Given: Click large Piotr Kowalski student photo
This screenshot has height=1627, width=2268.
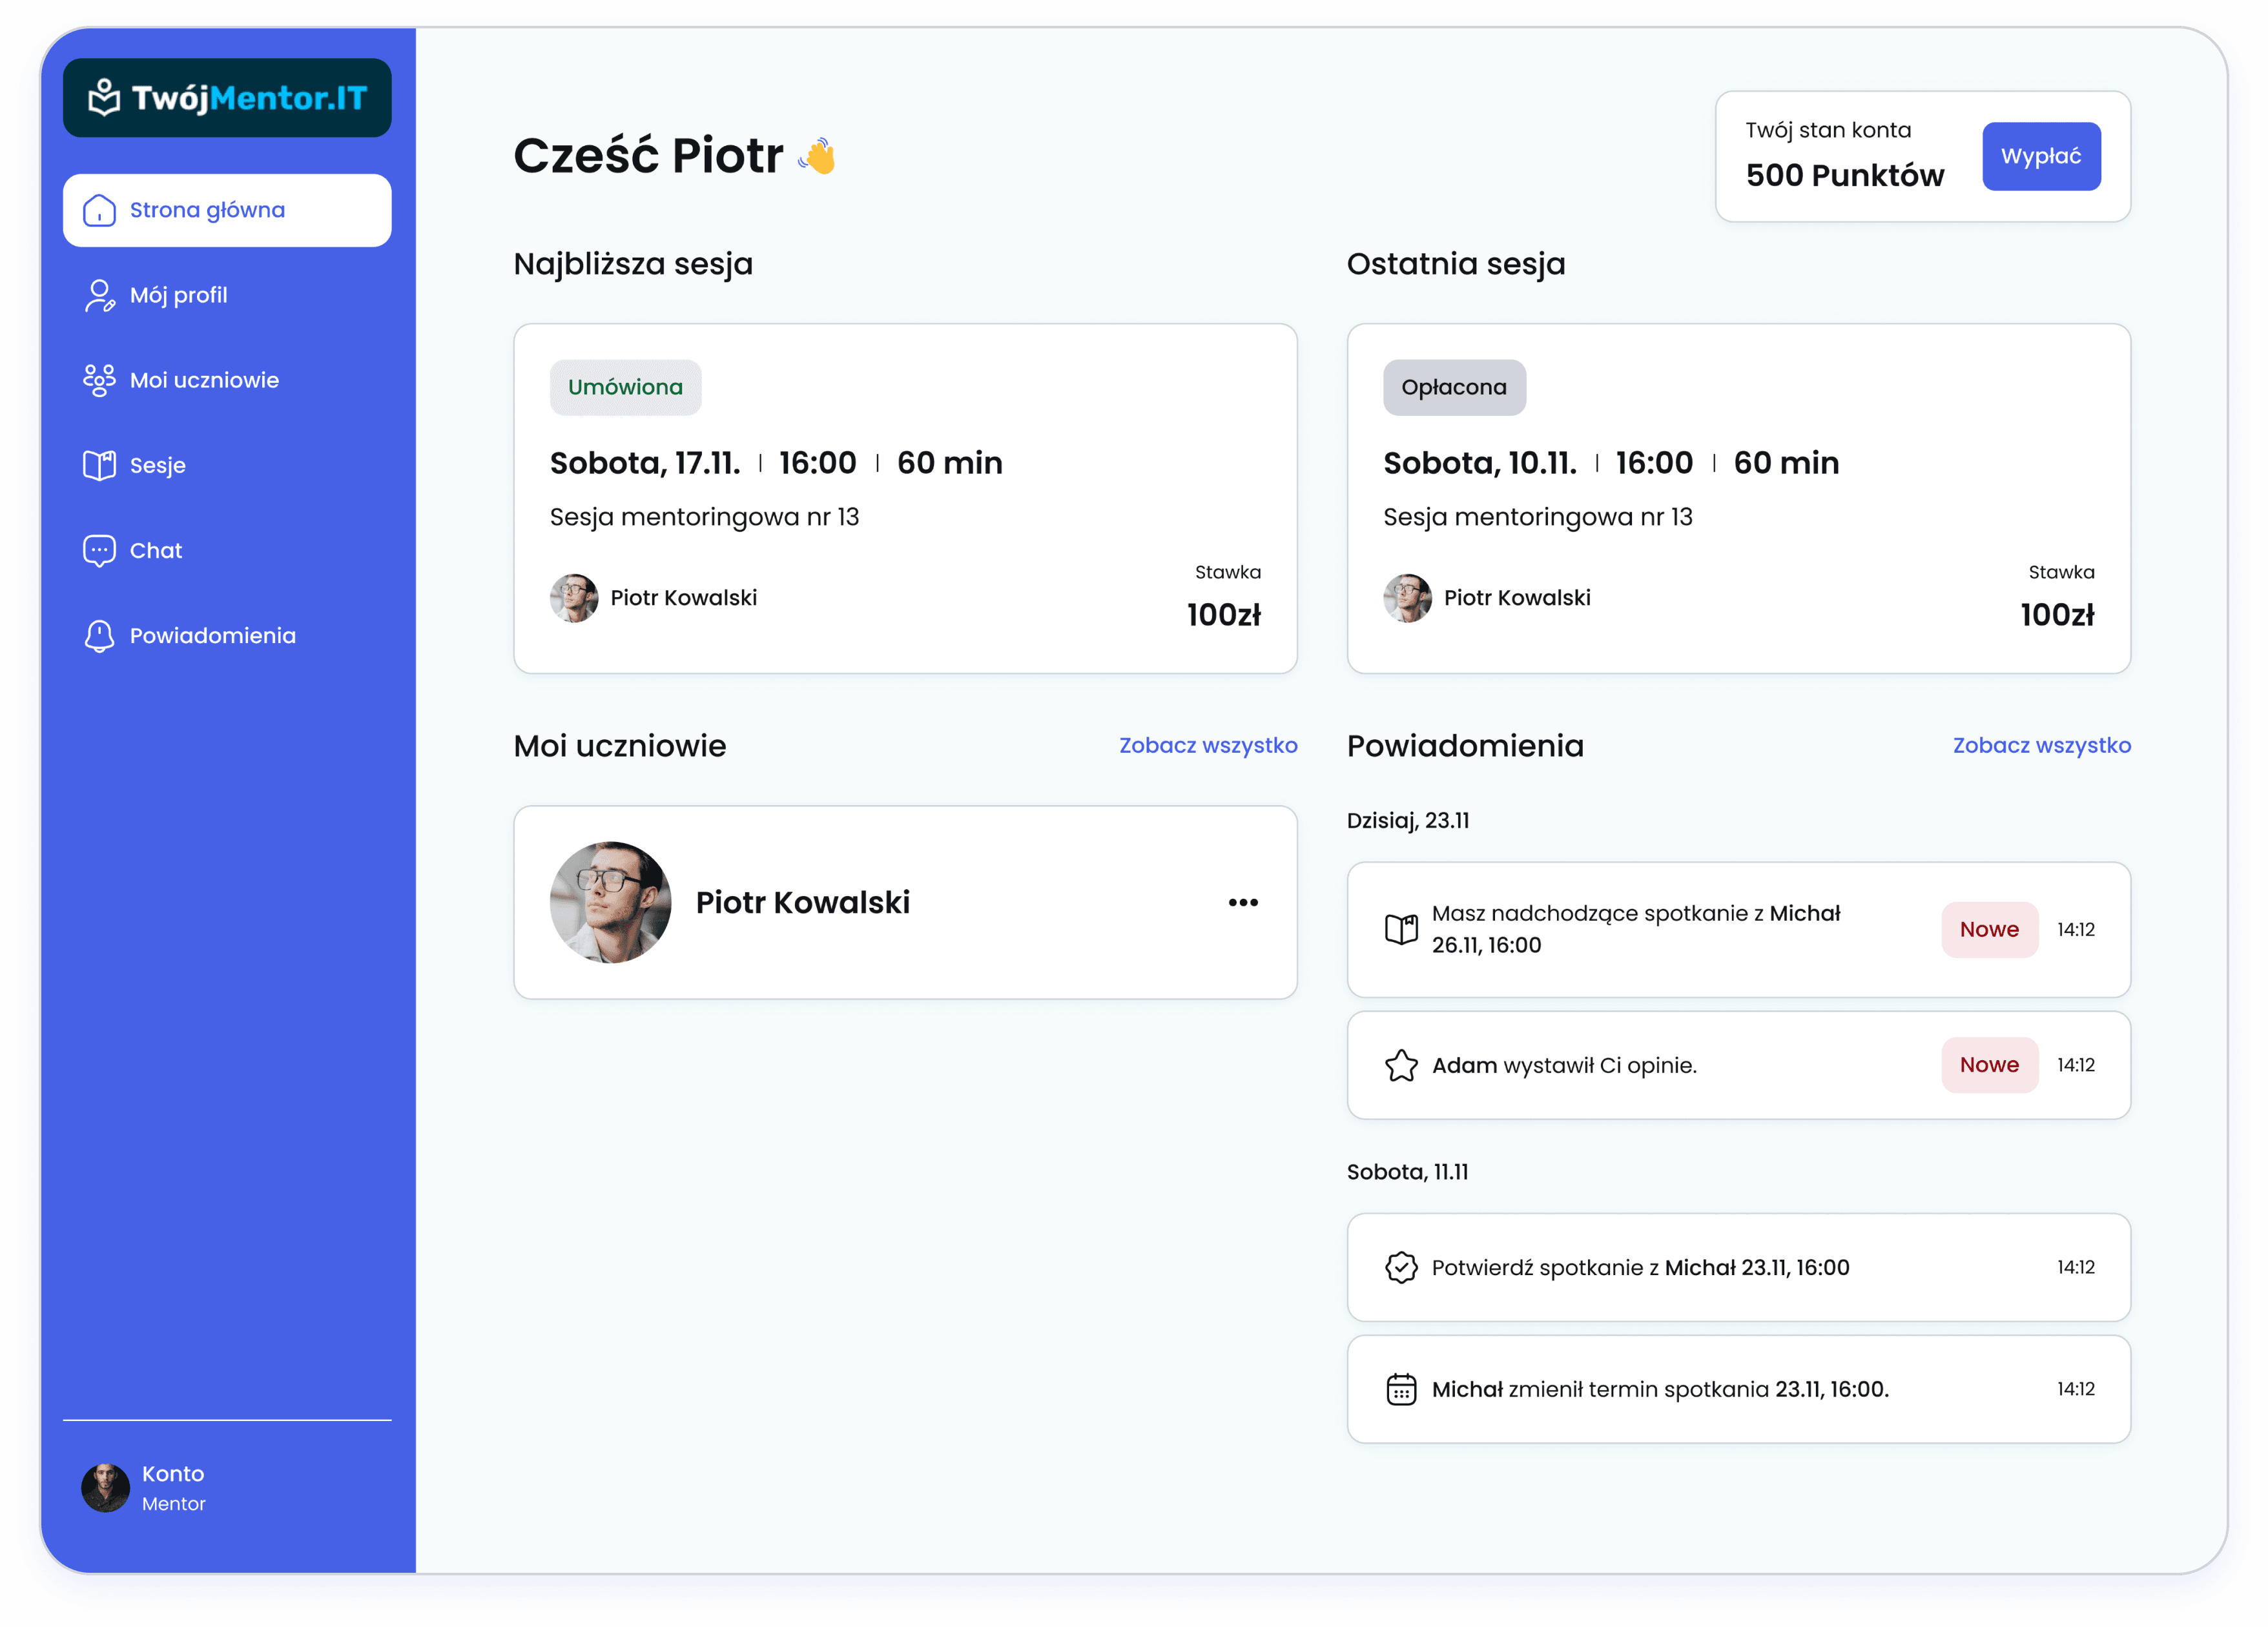Looking at the screenshot, I should (x=610, y=902).
